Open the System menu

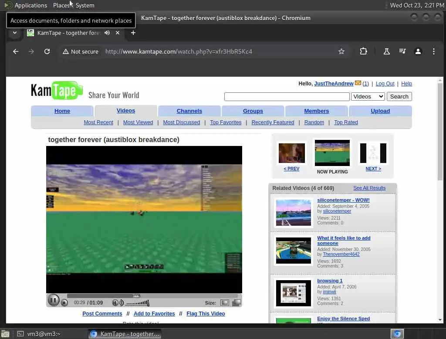coord(85,5)
